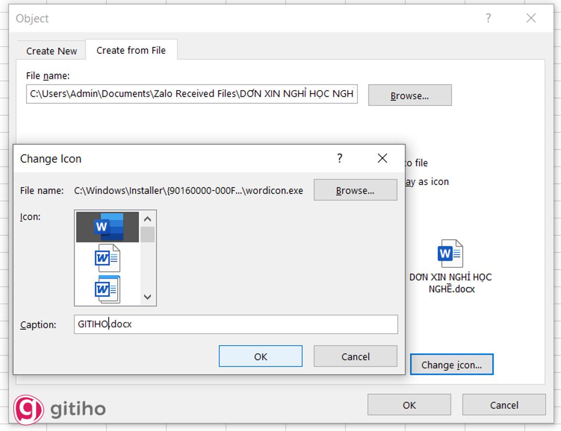Click the help question mark in Object dialog

click(x=488, y=18)
